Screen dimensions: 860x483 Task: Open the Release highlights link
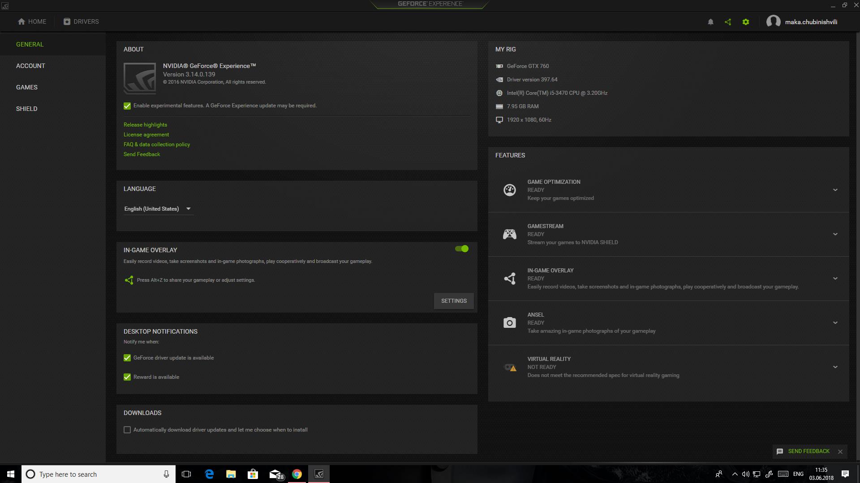point(145,125)
